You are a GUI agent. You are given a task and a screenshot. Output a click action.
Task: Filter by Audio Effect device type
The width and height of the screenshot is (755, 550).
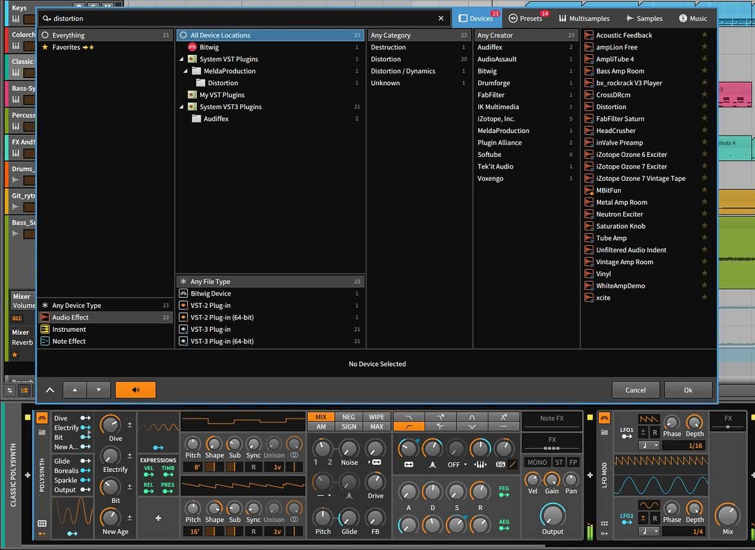tap(105, 318)
